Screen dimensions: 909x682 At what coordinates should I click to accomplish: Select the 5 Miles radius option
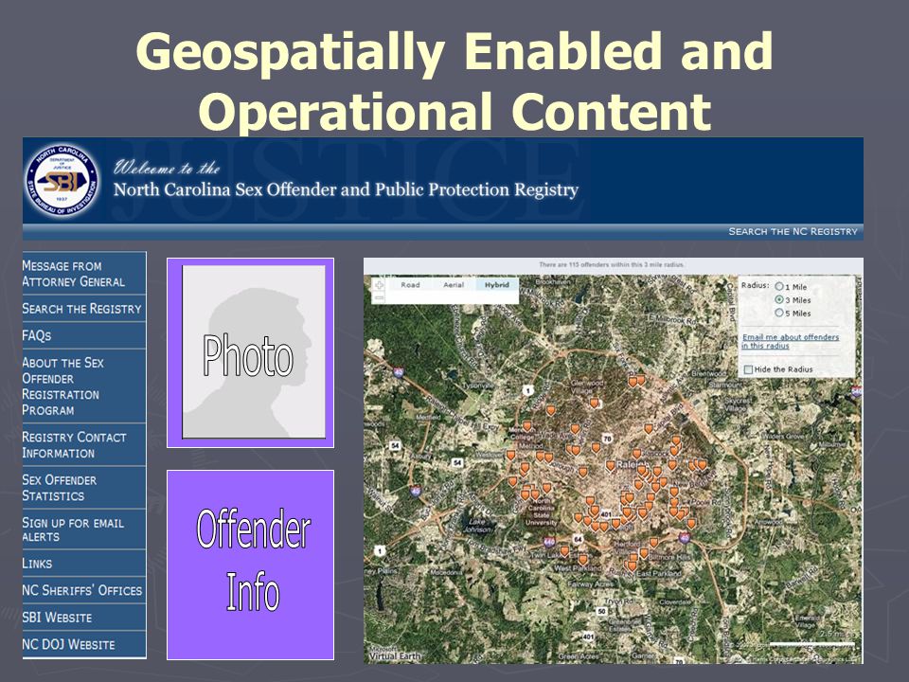(779, 314)
